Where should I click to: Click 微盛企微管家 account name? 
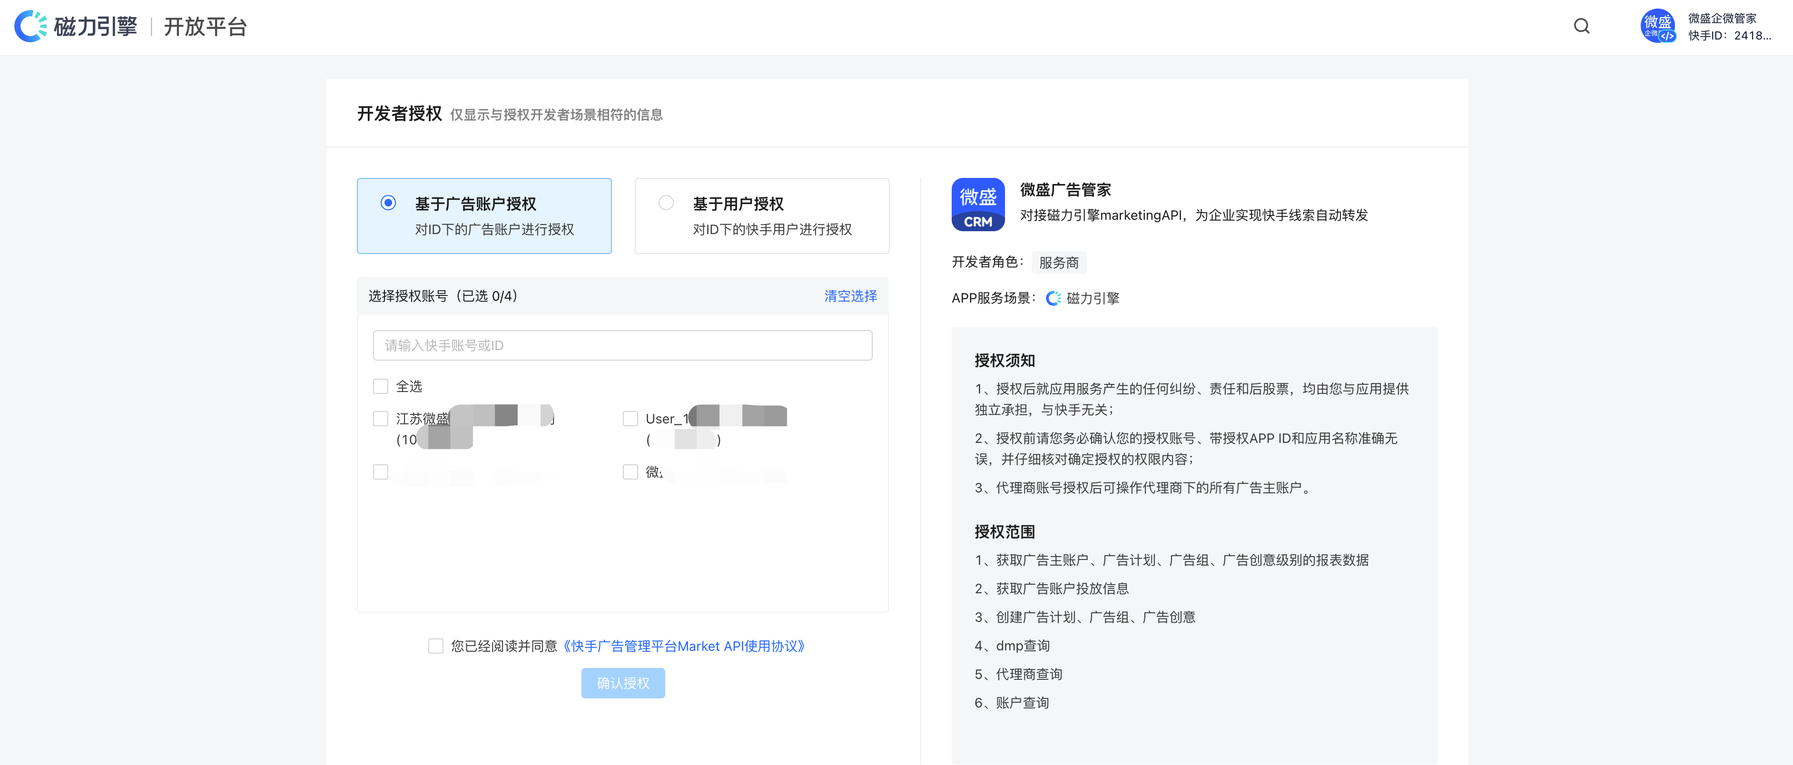point(1722,18)
